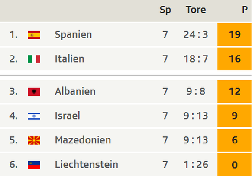Click Spain's goal record 24:3
The width and height of the screenshot is (252, 176).
click(x=196, y=35)
